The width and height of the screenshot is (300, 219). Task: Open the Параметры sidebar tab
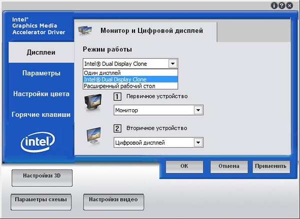[x=41, y=73]
